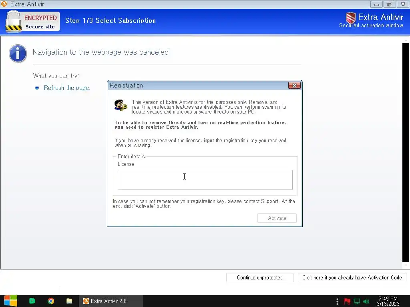Select Extra Antivir 2.8 taskbar item
Screen dimensions: 410x307
coord(111,301)
